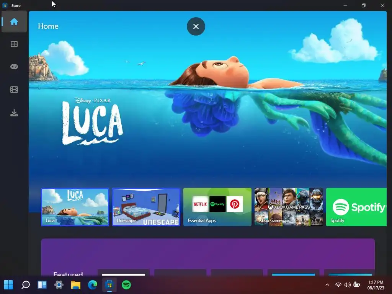The height and width of the screenshot is (294, 392).
Task: Restore down the Store window
Action: [364, 5]
